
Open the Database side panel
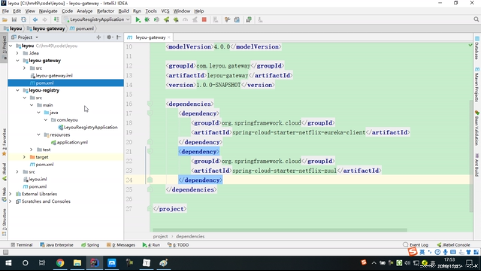point(477,48)
